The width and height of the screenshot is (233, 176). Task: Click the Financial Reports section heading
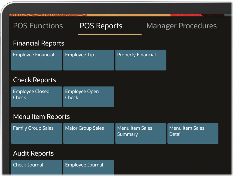coord(39,43)
